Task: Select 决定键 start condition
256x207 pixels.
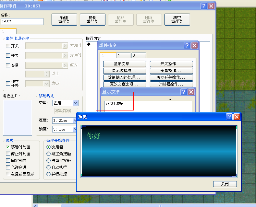Action: tap(48, 147)
